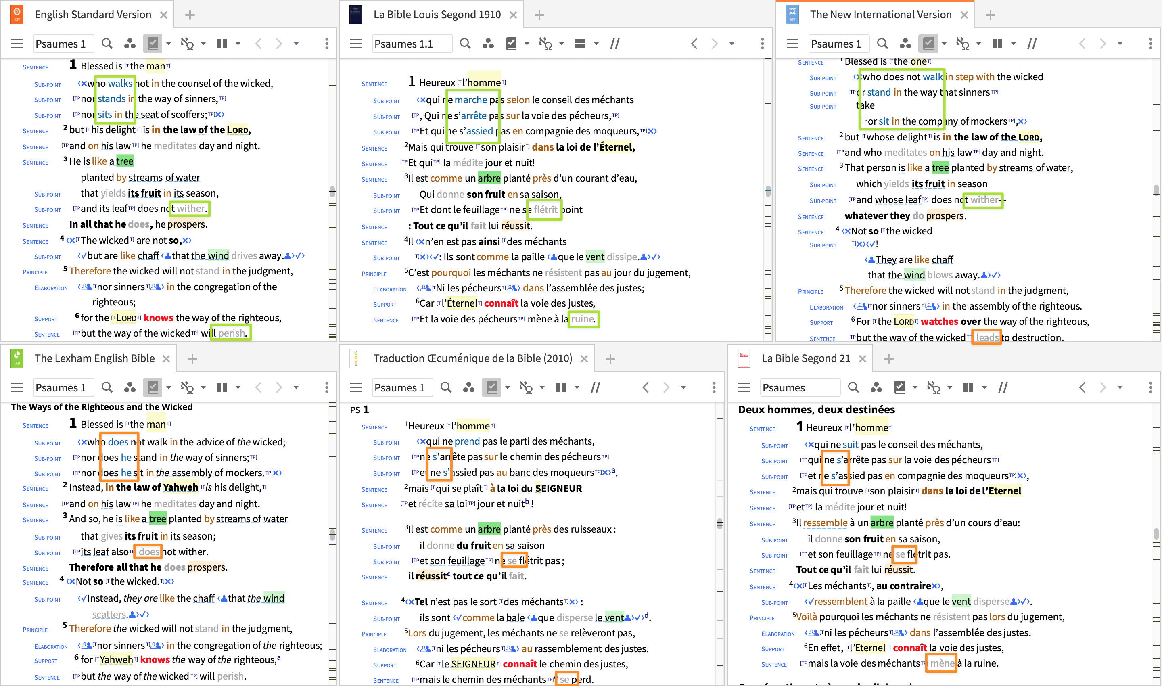The image size is (1162, 686).
Task: Click the columns layout icon in ESV panel
Action: [222, 44]
